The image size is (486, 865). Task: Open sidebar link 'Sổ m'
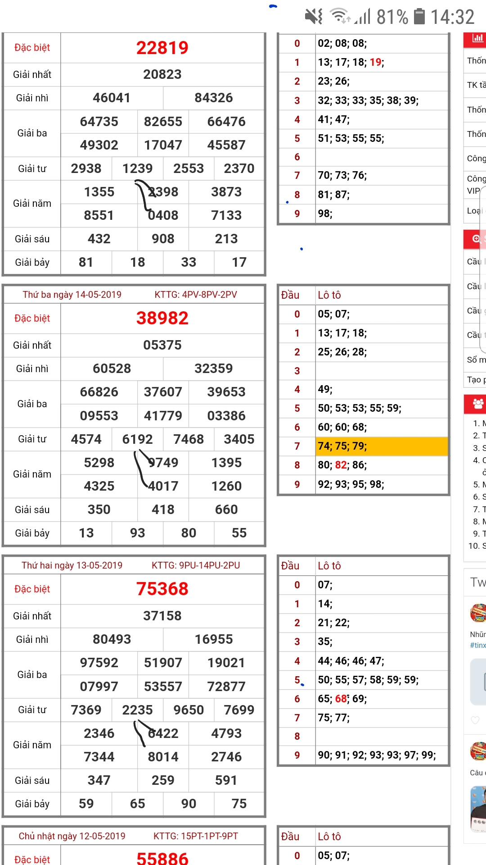(476, 360)
